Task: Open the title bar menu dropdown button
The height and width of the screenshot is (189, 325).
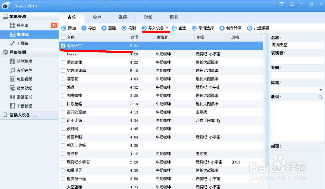Action: point(292,4)
